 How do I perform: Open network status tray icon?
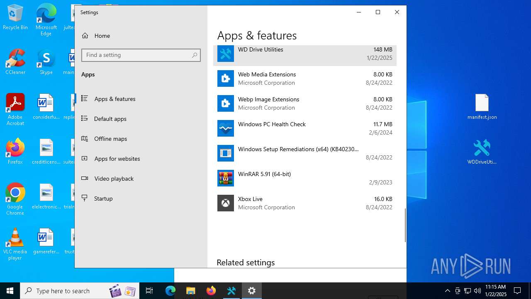click(x=468, y=291)
